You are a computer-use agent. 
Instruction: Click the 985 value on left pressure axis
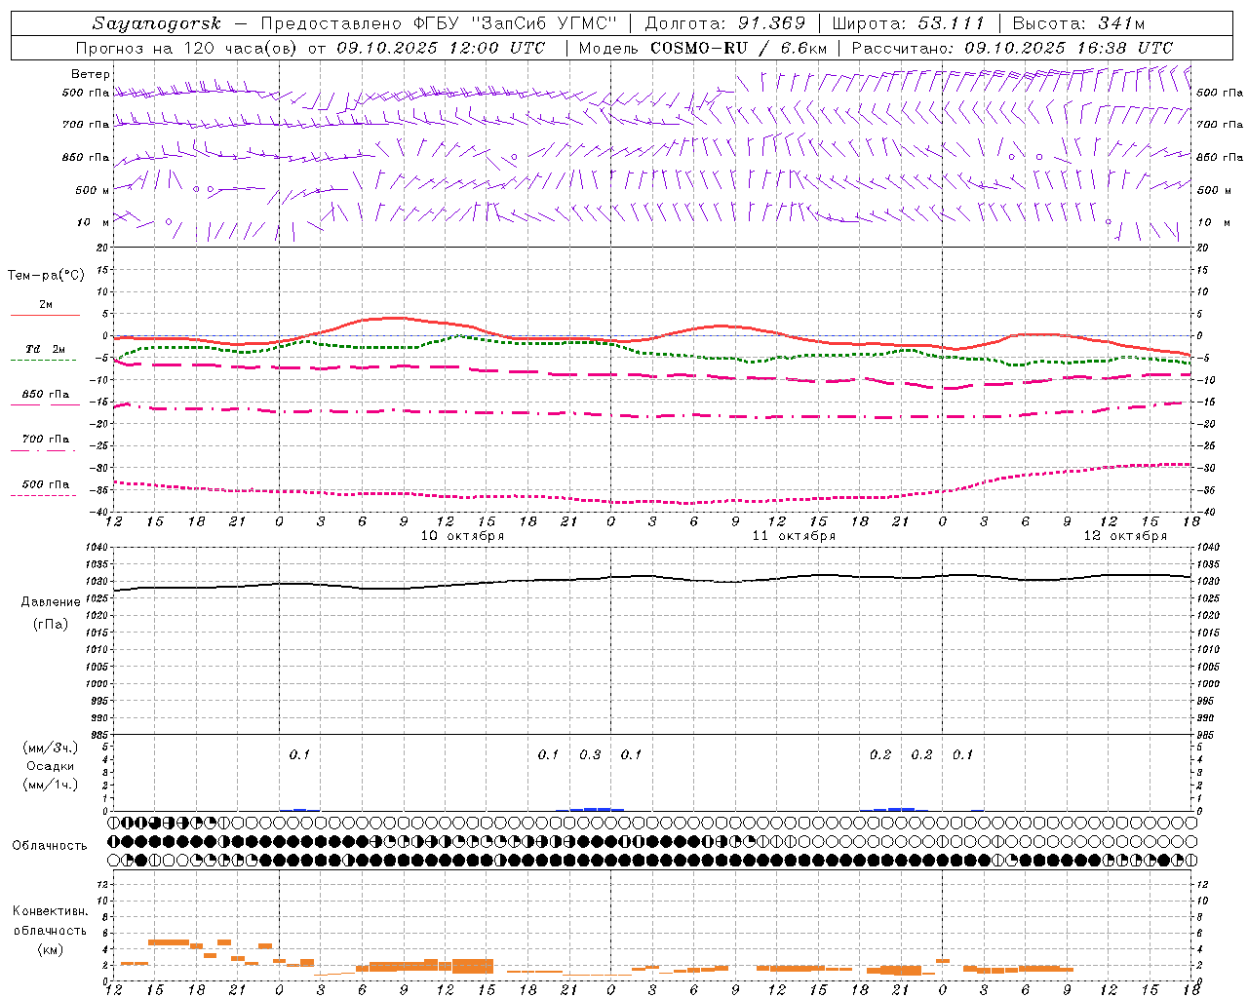point(100,735)
